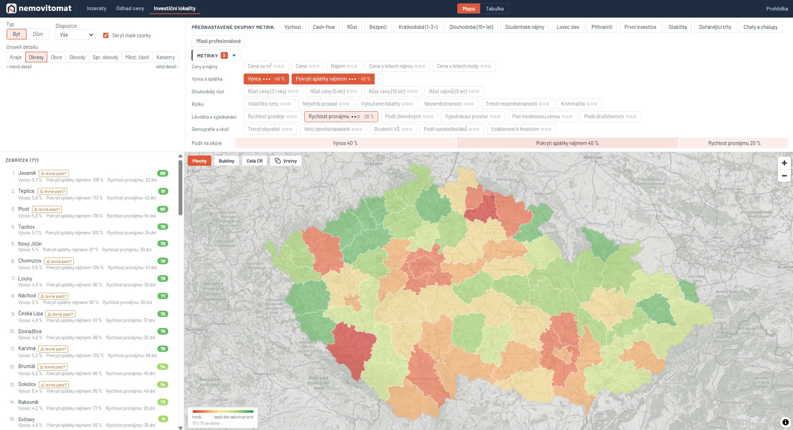Select Okresy detail level
The image size is (793, 430).
pos(36,57)
